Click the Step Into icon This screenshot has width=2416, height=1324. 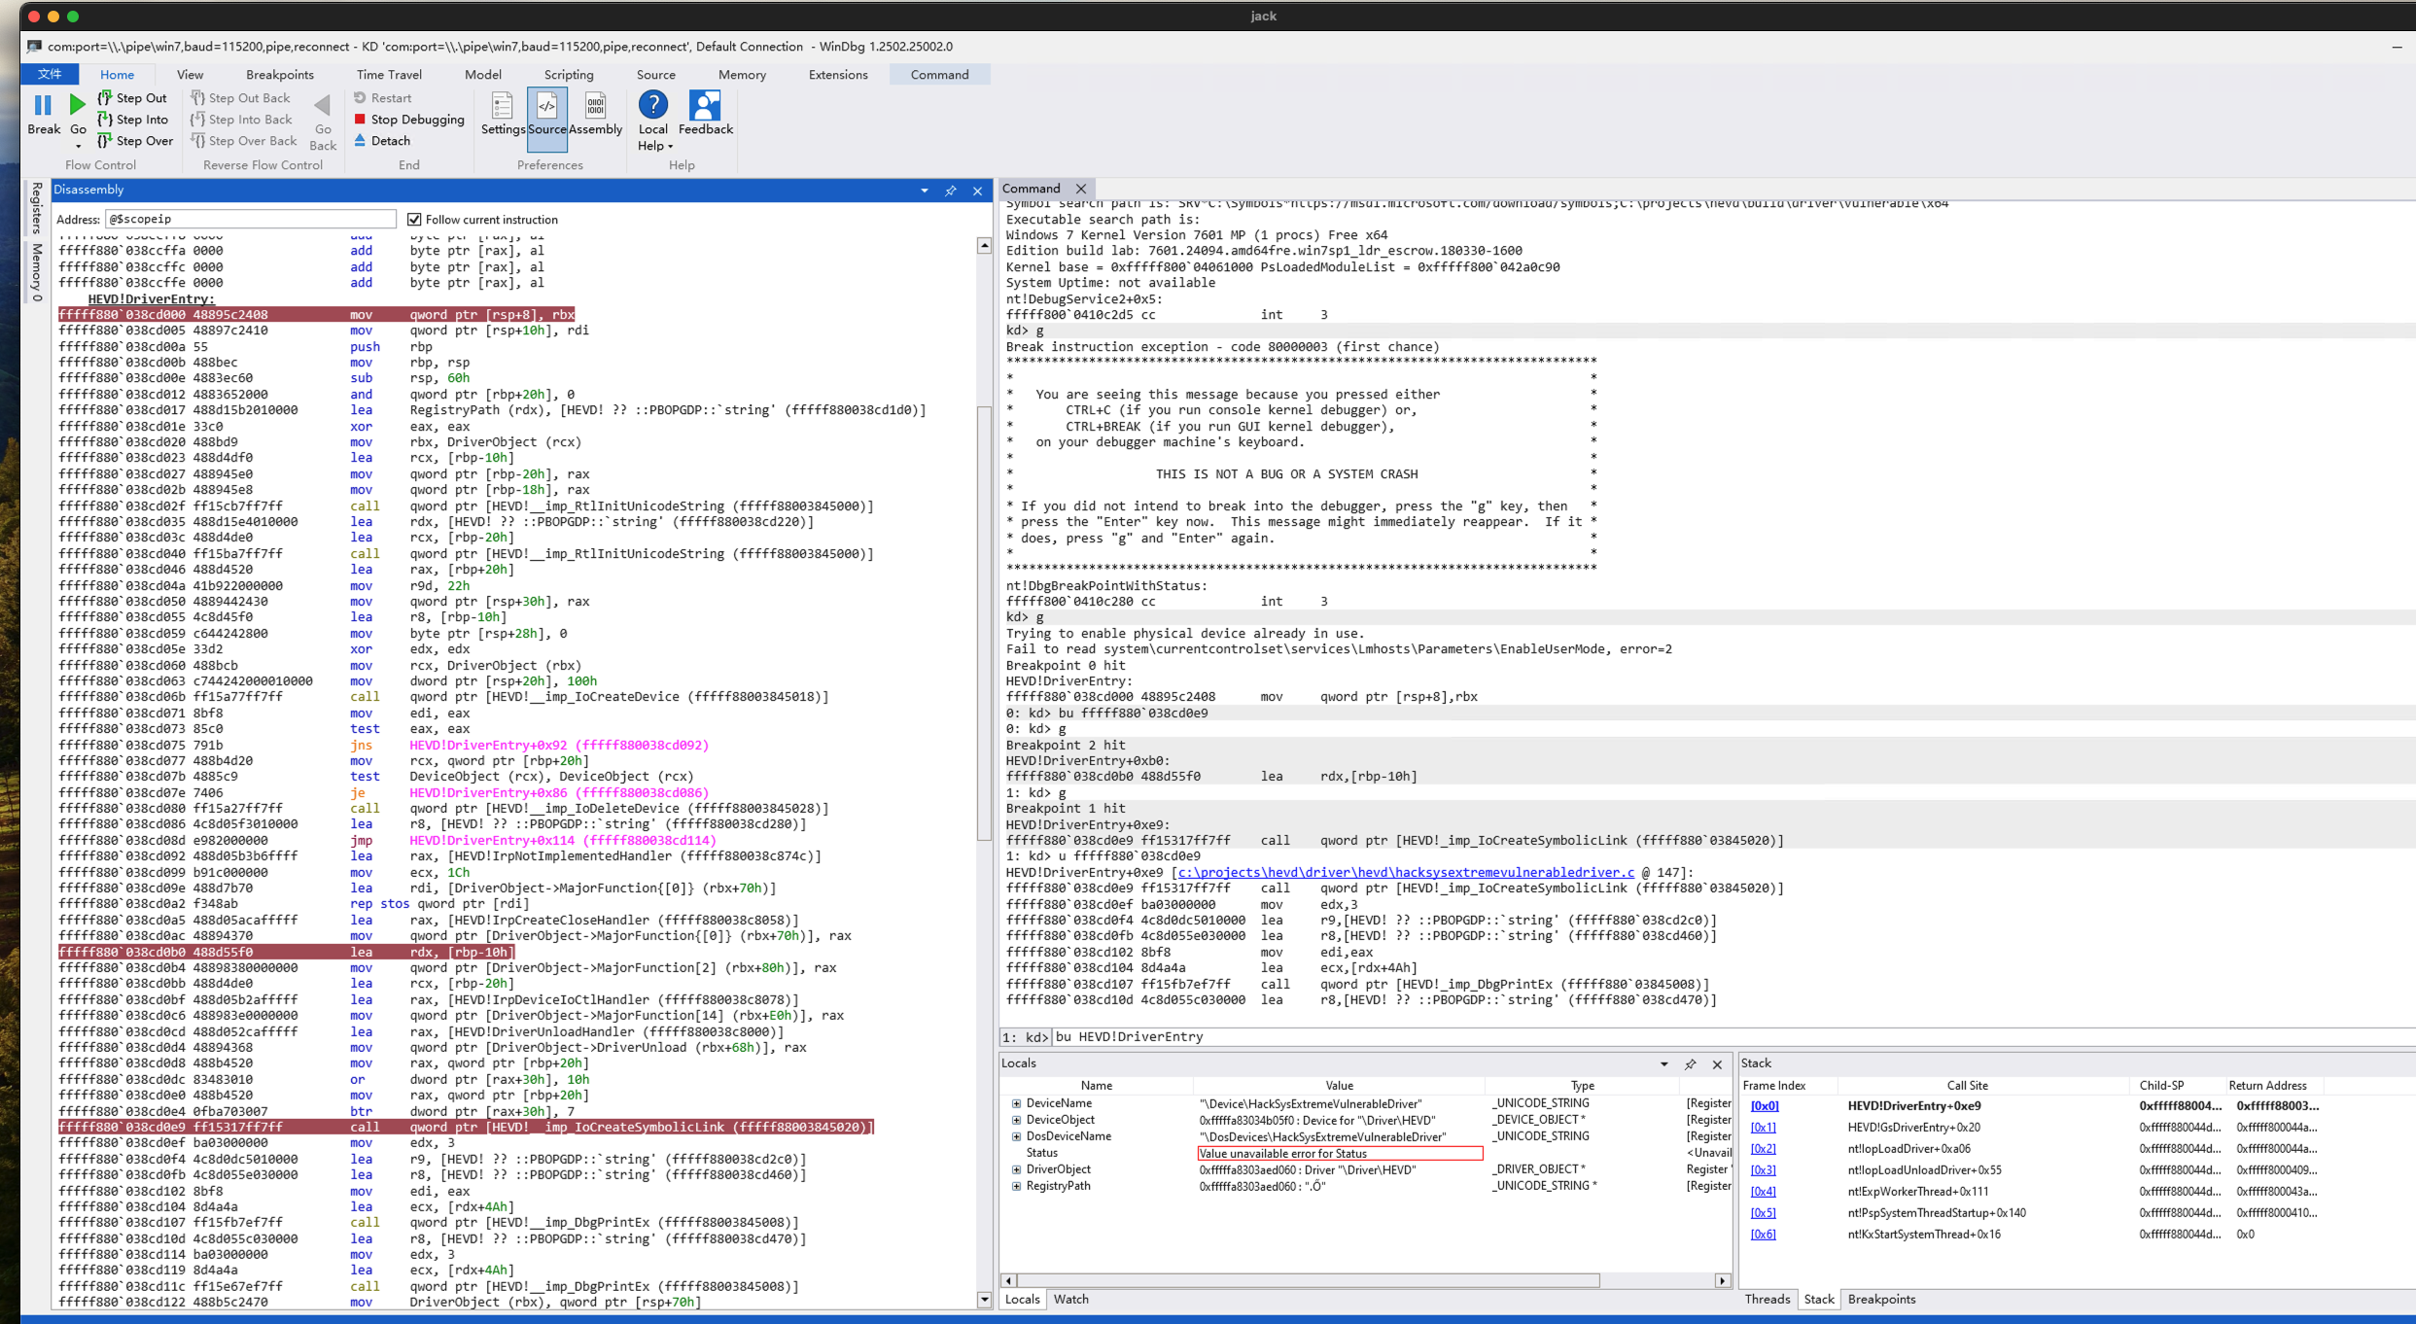pos(105,120)
